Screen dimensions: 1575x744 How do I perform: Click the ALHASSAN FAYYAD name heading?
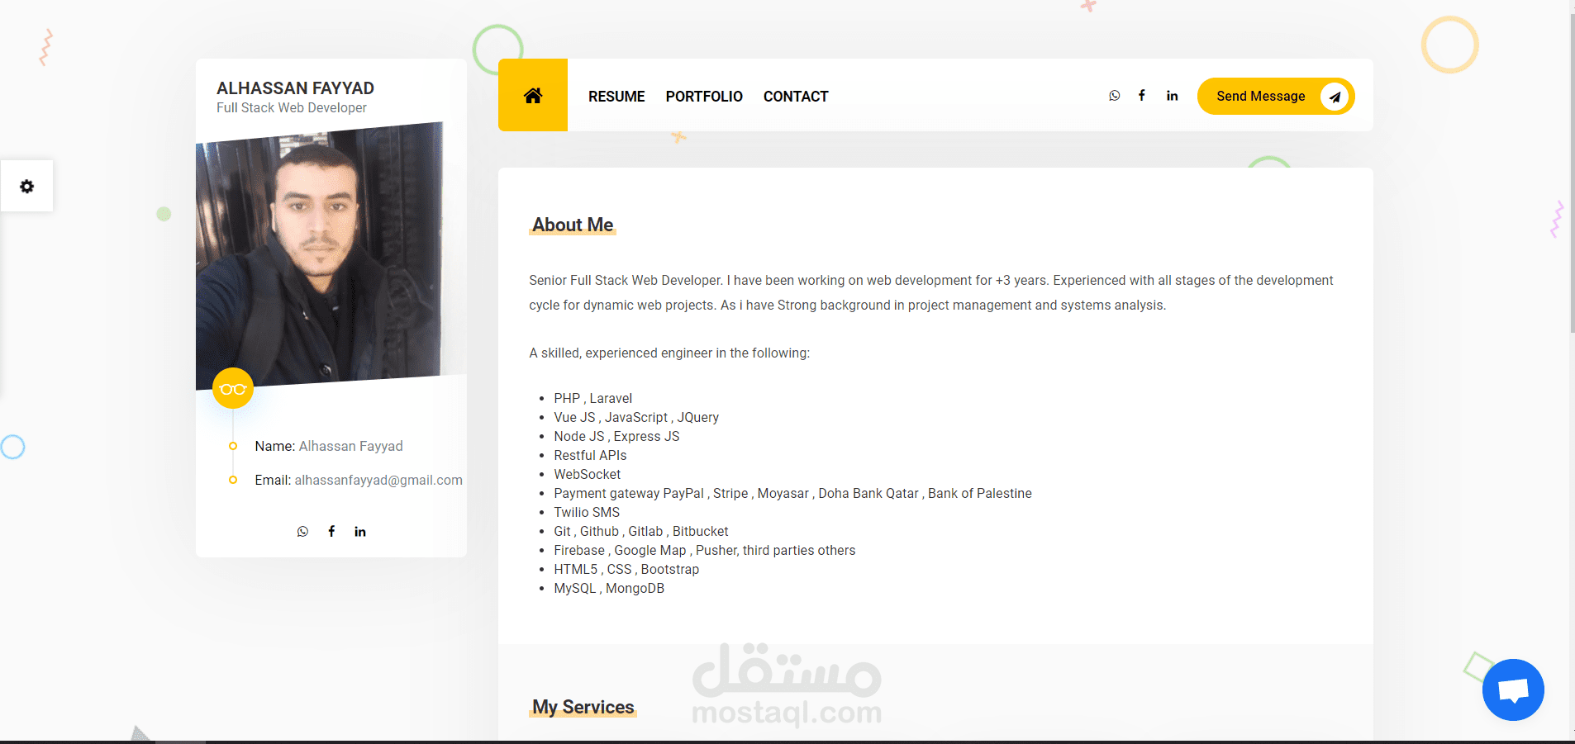295,88
